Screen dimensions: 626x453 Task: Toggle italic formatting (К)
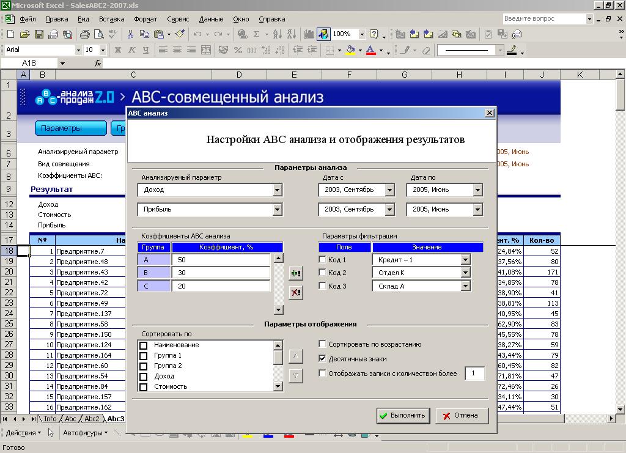pyautogui.click(x=132, y=50)
